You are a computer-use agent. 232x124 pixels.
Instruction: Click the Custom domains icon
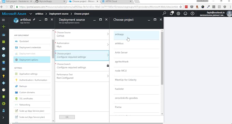tap(16, 92)
